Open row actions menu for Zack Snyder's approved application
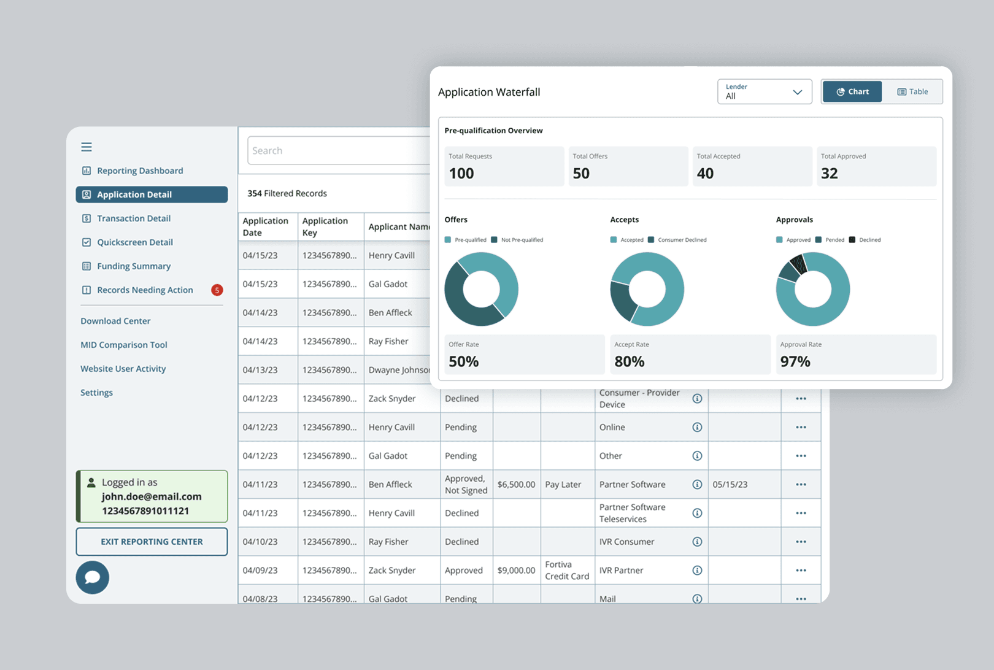Screen dimensions: 994x670 coord(801,570)
